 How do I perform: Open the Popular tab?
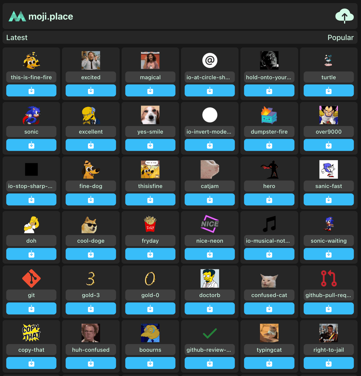tap(340, 37)
